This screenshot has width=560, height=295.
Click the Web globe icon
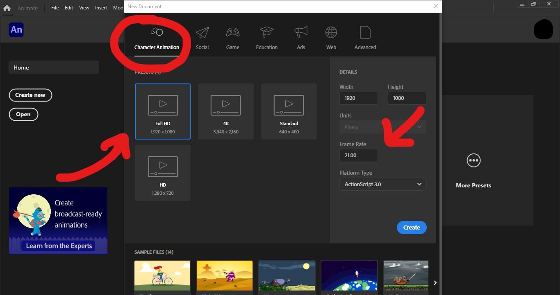(331, 32)
